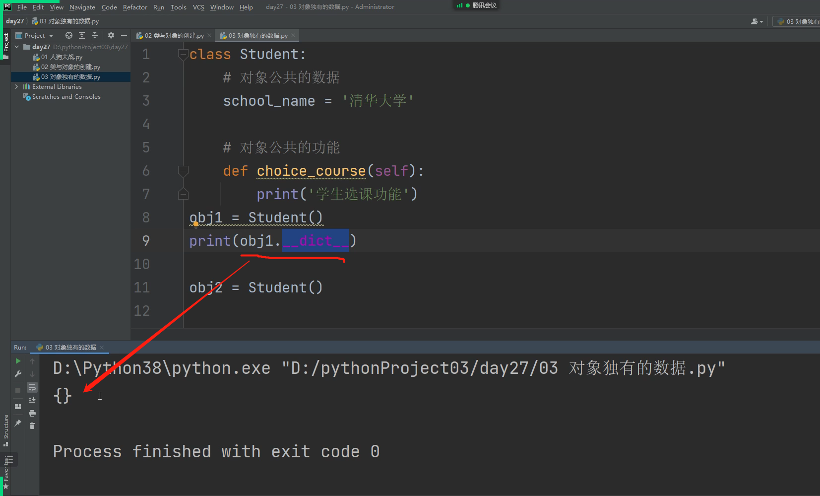
Task: Toggle soft-wrap in Run console
Action: tap(32, 387)
